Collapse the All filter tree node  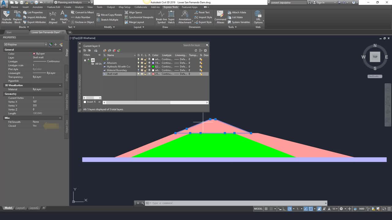pyautogui.click(x=85, y=60)
